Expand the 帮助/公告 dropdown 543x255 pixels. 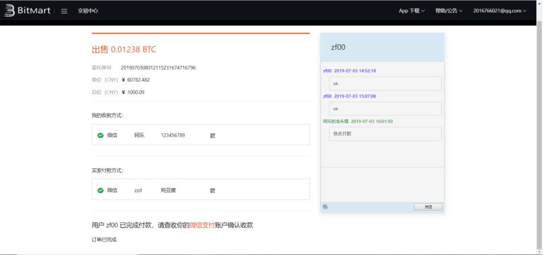(x=449, y=11)
